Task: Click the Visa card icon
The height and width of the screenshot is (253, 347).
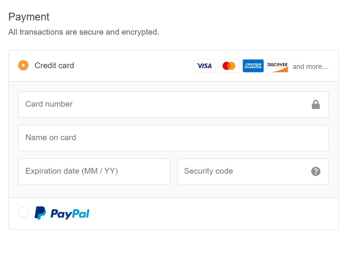Action: 205,65
